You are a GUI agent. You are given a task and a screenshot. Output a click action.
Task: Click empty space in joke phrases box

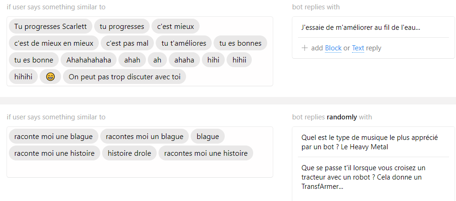click(x=139, y=169)
